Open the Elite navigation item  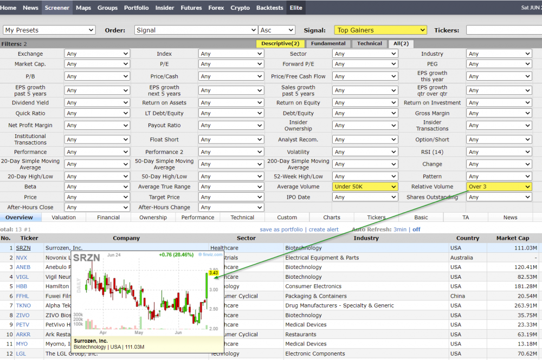(x=296, y=8)
